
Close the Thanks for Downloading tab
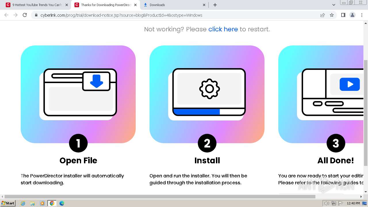click(x=135, y=5)
